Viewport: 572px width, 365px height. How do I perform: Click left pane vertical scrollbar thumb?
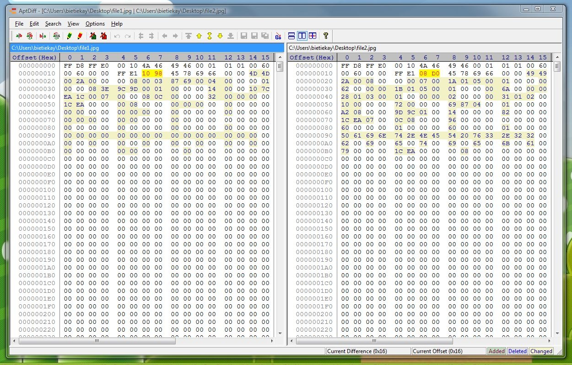click(x=280, y=67)
